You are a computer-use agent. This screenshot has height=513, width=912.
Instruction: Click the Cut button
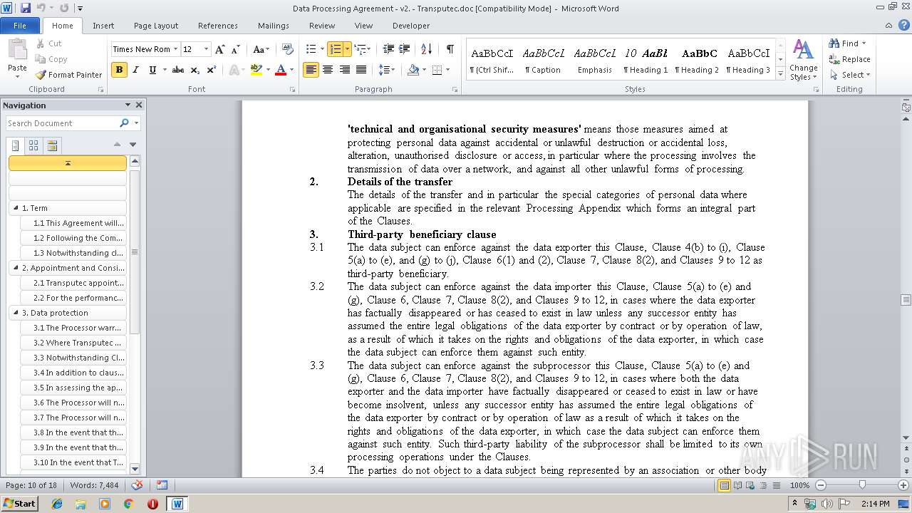[x=48, y=43]
